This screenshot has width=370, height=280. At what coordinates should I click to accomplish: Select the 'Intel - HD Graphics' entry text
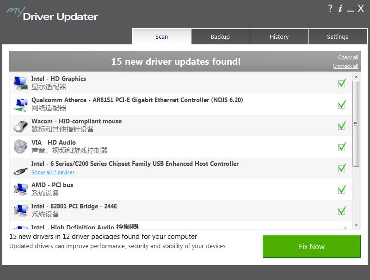[x=59, y=79]
